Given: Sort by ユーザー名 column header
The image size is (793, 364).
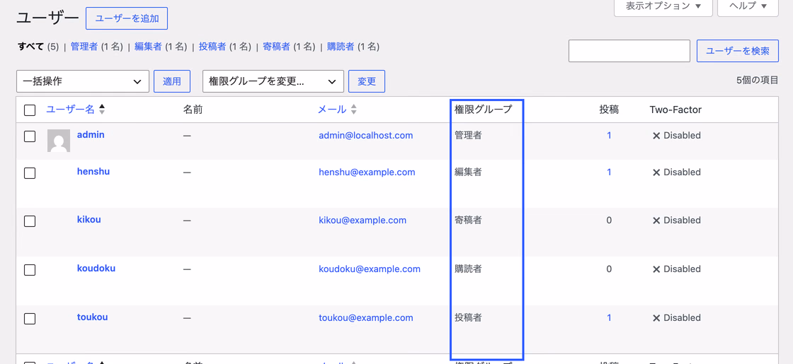Looking at the screenshot, I should 70,110.
